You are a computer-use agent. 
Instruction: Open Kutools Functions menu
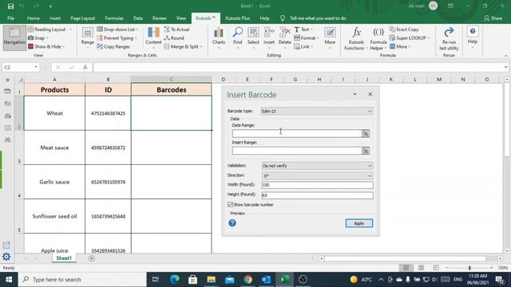(x=356, y=38)
